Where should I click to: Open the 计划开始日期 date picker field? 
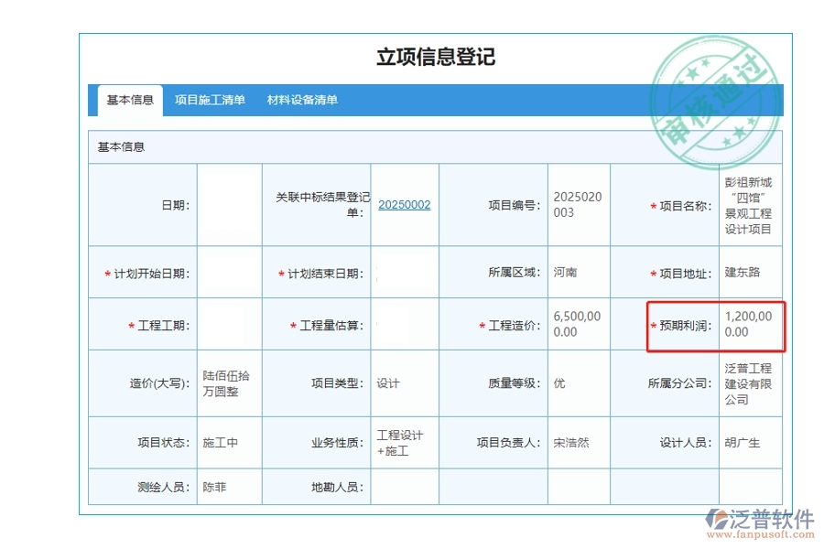[x=229, y=271]
